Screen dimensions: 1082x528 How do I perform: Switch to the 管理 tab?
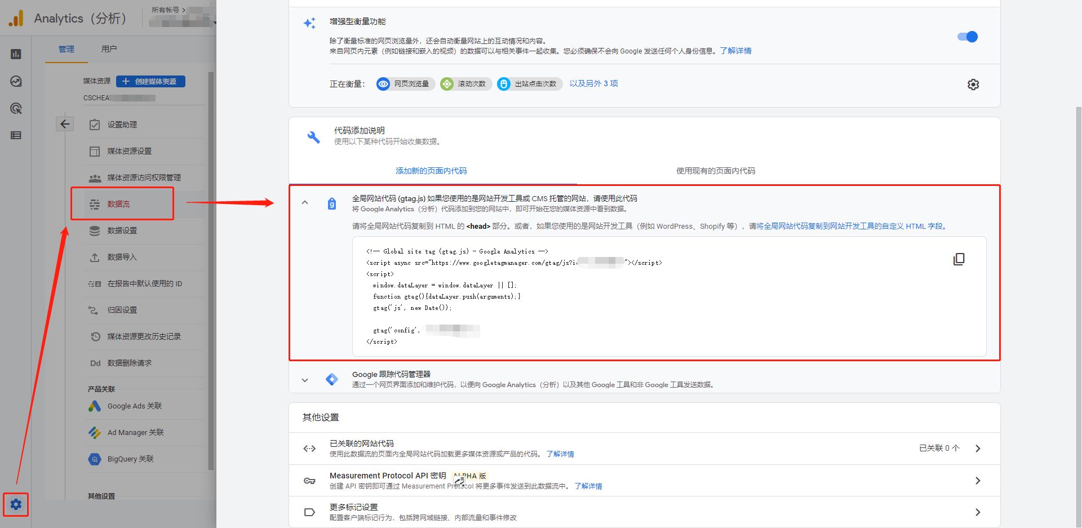[x=66, y=49]
